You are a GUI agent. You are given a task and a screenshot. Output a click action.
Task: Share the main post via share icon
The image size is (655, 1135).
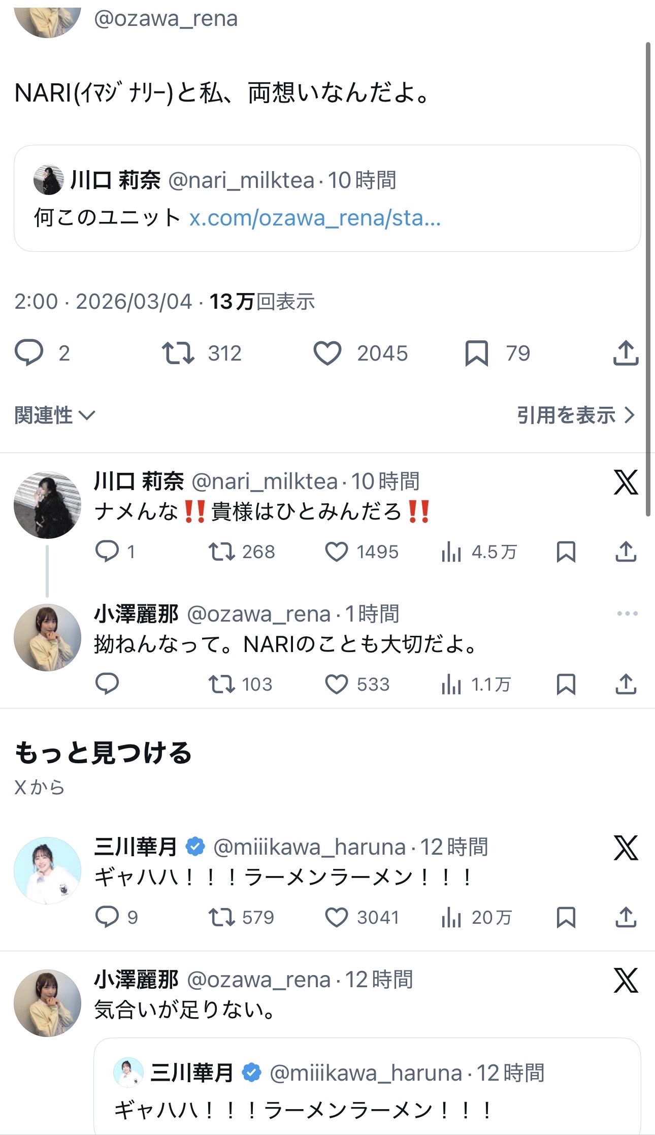click(626, 353)
